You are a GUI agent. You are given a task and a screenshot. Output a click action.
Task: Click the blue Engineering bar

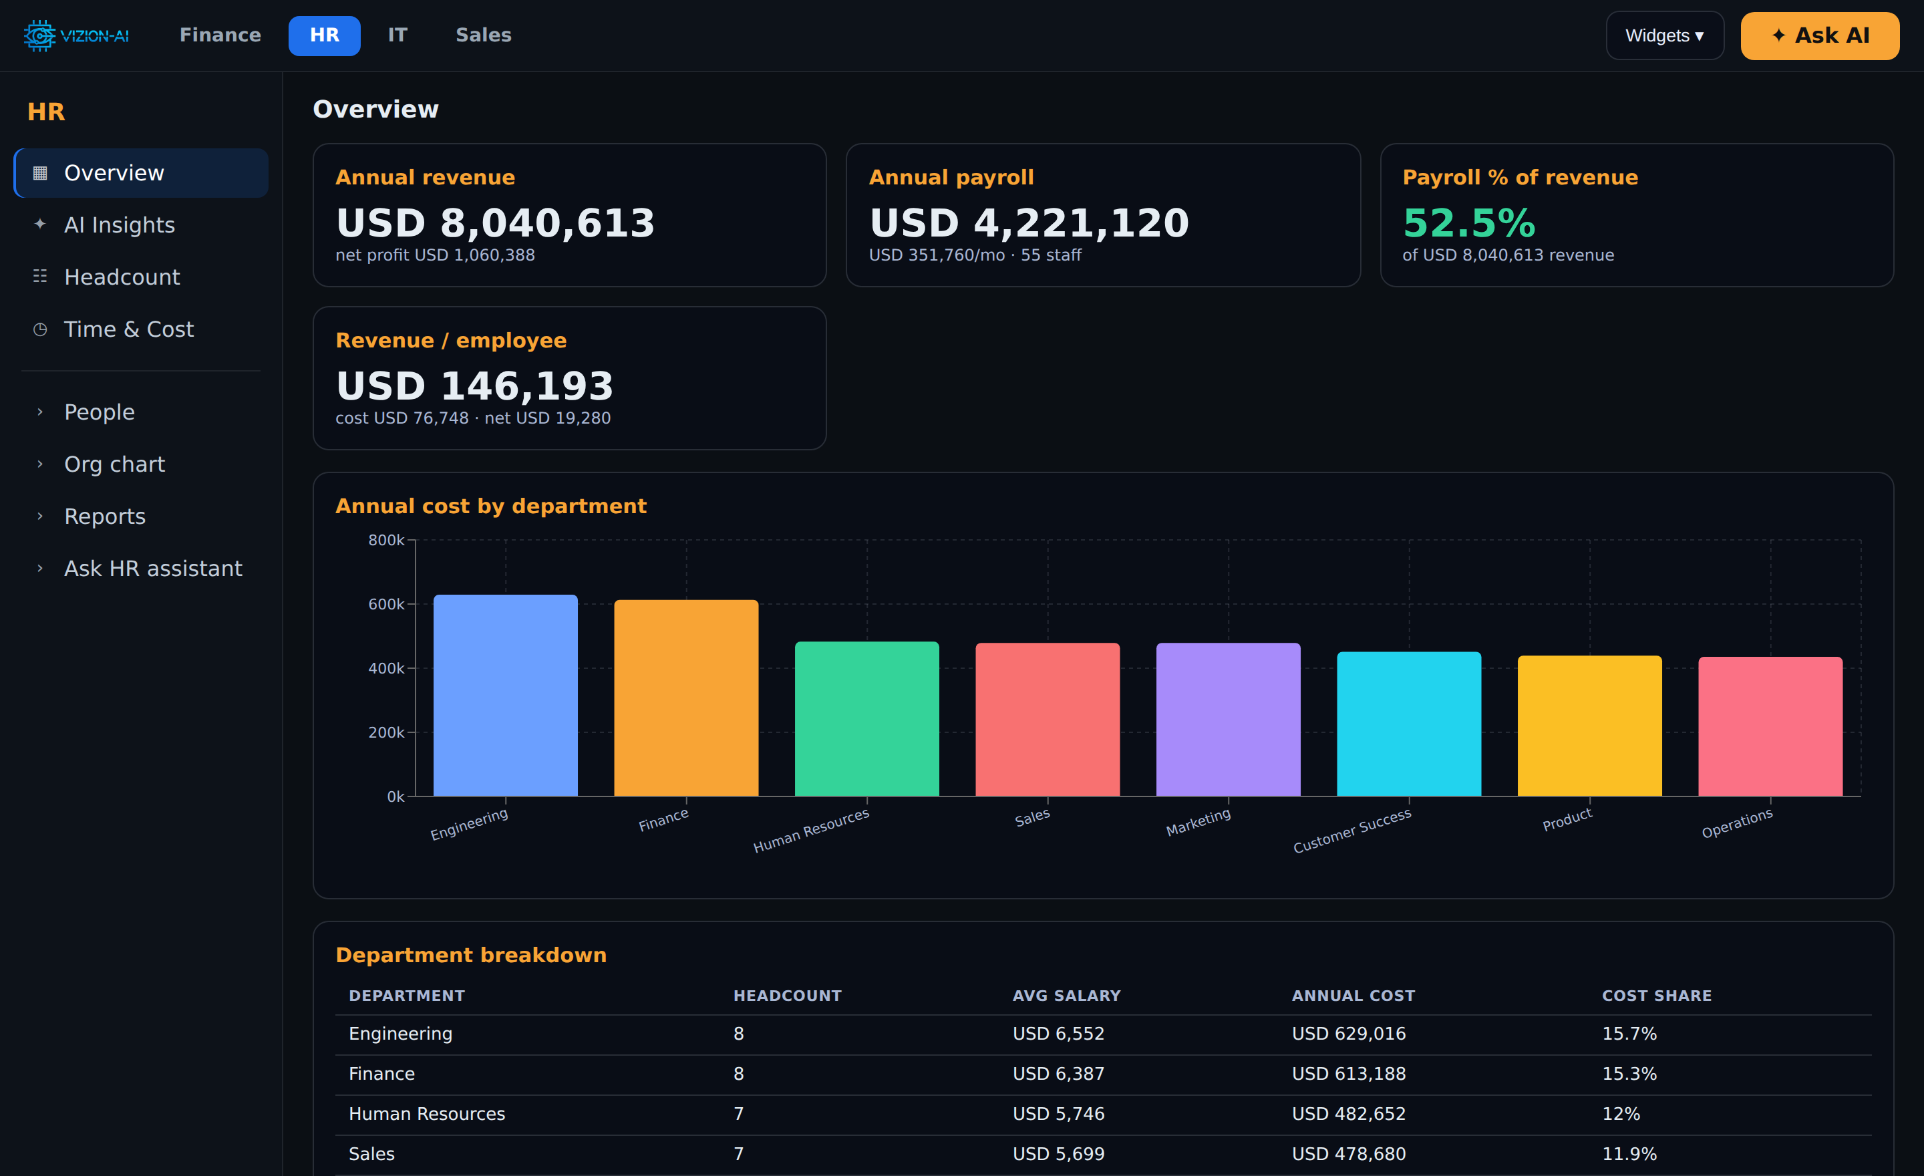505,695
